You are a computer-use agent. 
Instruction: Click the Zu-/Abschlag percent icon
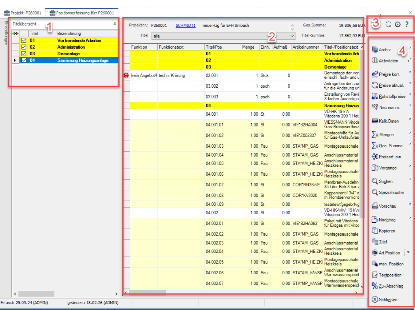(x=375, y=286)
